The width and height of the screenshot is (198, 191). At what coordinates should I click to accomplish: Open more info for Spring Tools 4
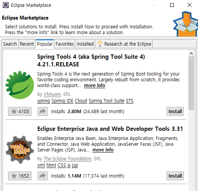pos(94,86)
